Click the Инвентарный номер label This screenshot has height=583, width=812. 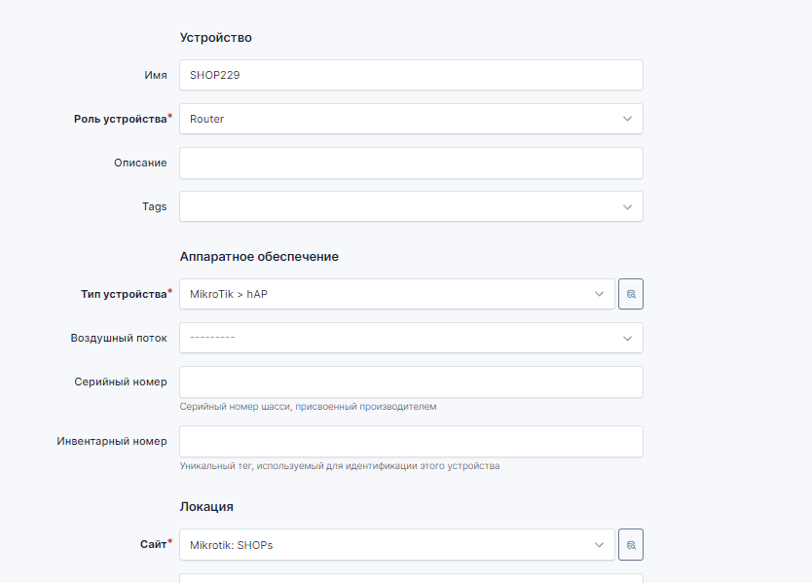click(112, 441)
